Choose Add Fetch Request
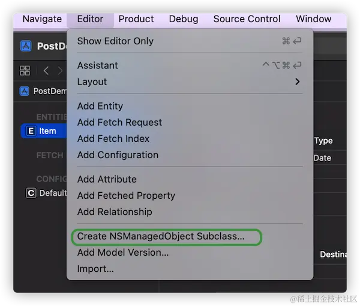Image resolution: width=360 pixels, height=306 pixels. (x=190, y=122)
